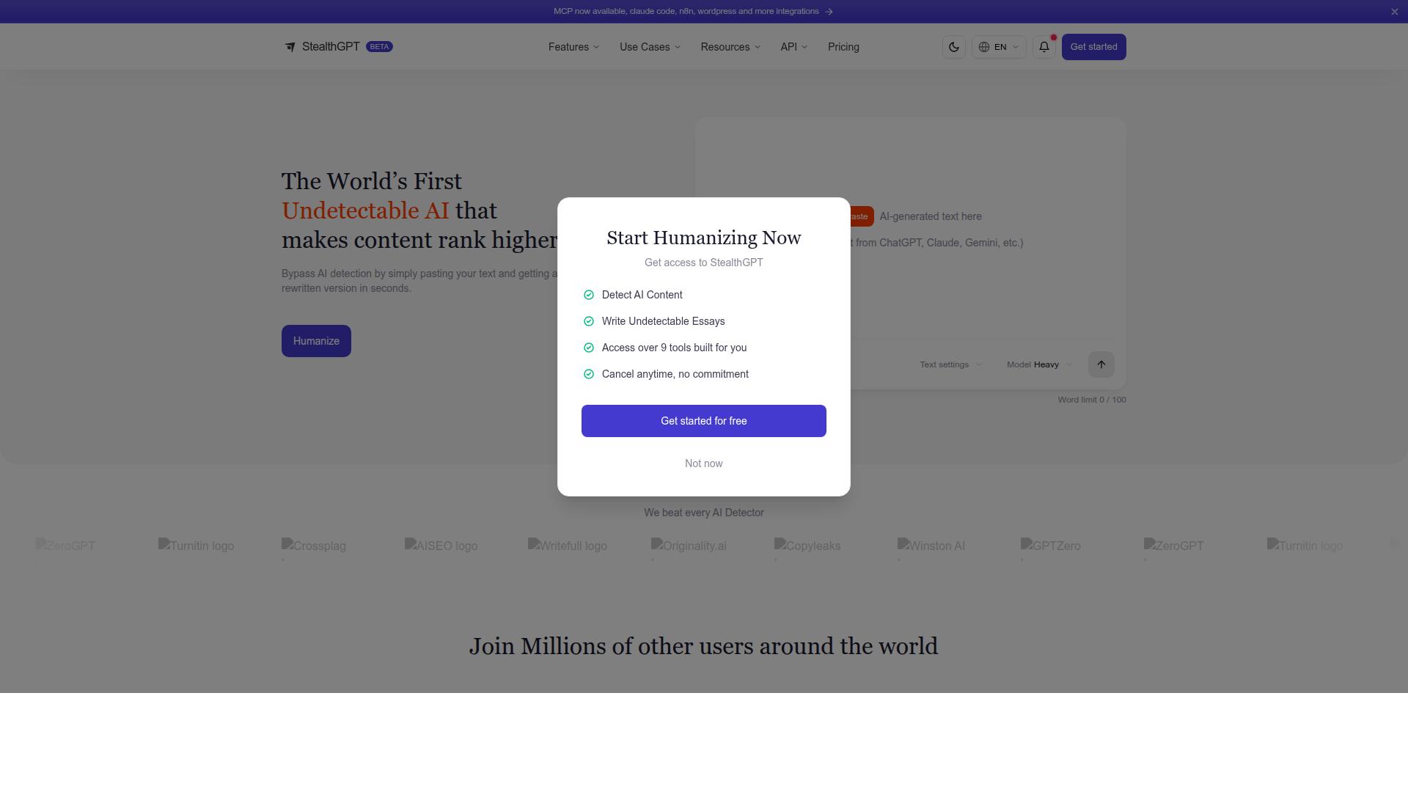This screenshot has width=1408, height=792.
Task: Open notifications bell icon
Action: tap(1044, 47)
